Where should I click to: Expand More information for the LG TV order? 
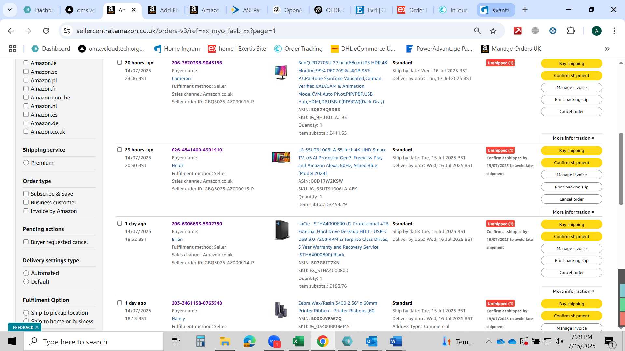coord(571,212)
